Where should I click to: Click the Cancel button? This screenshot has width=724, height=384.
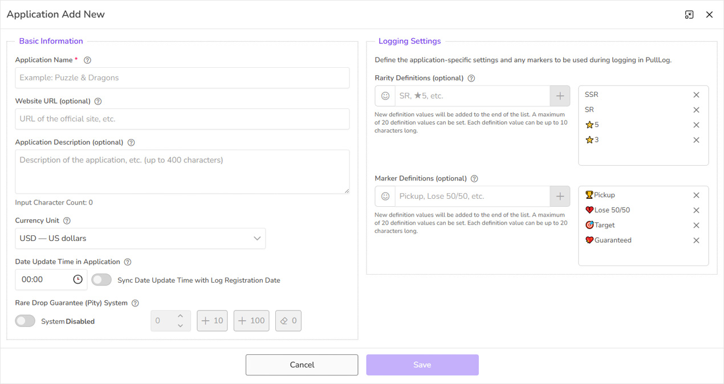point(302,365)
